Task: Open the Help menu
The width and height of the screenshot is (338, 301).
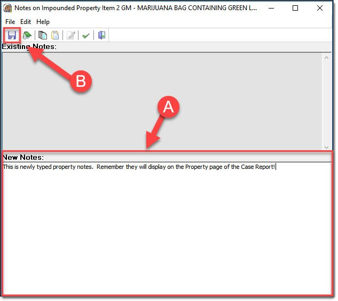Action: click(x=43, y=22)
